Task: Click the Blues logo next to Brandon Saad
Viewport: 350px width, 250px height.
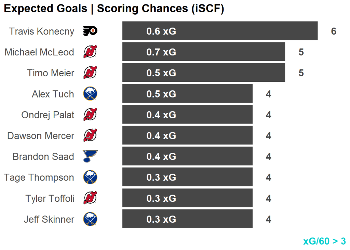Action: click(90, 157)
